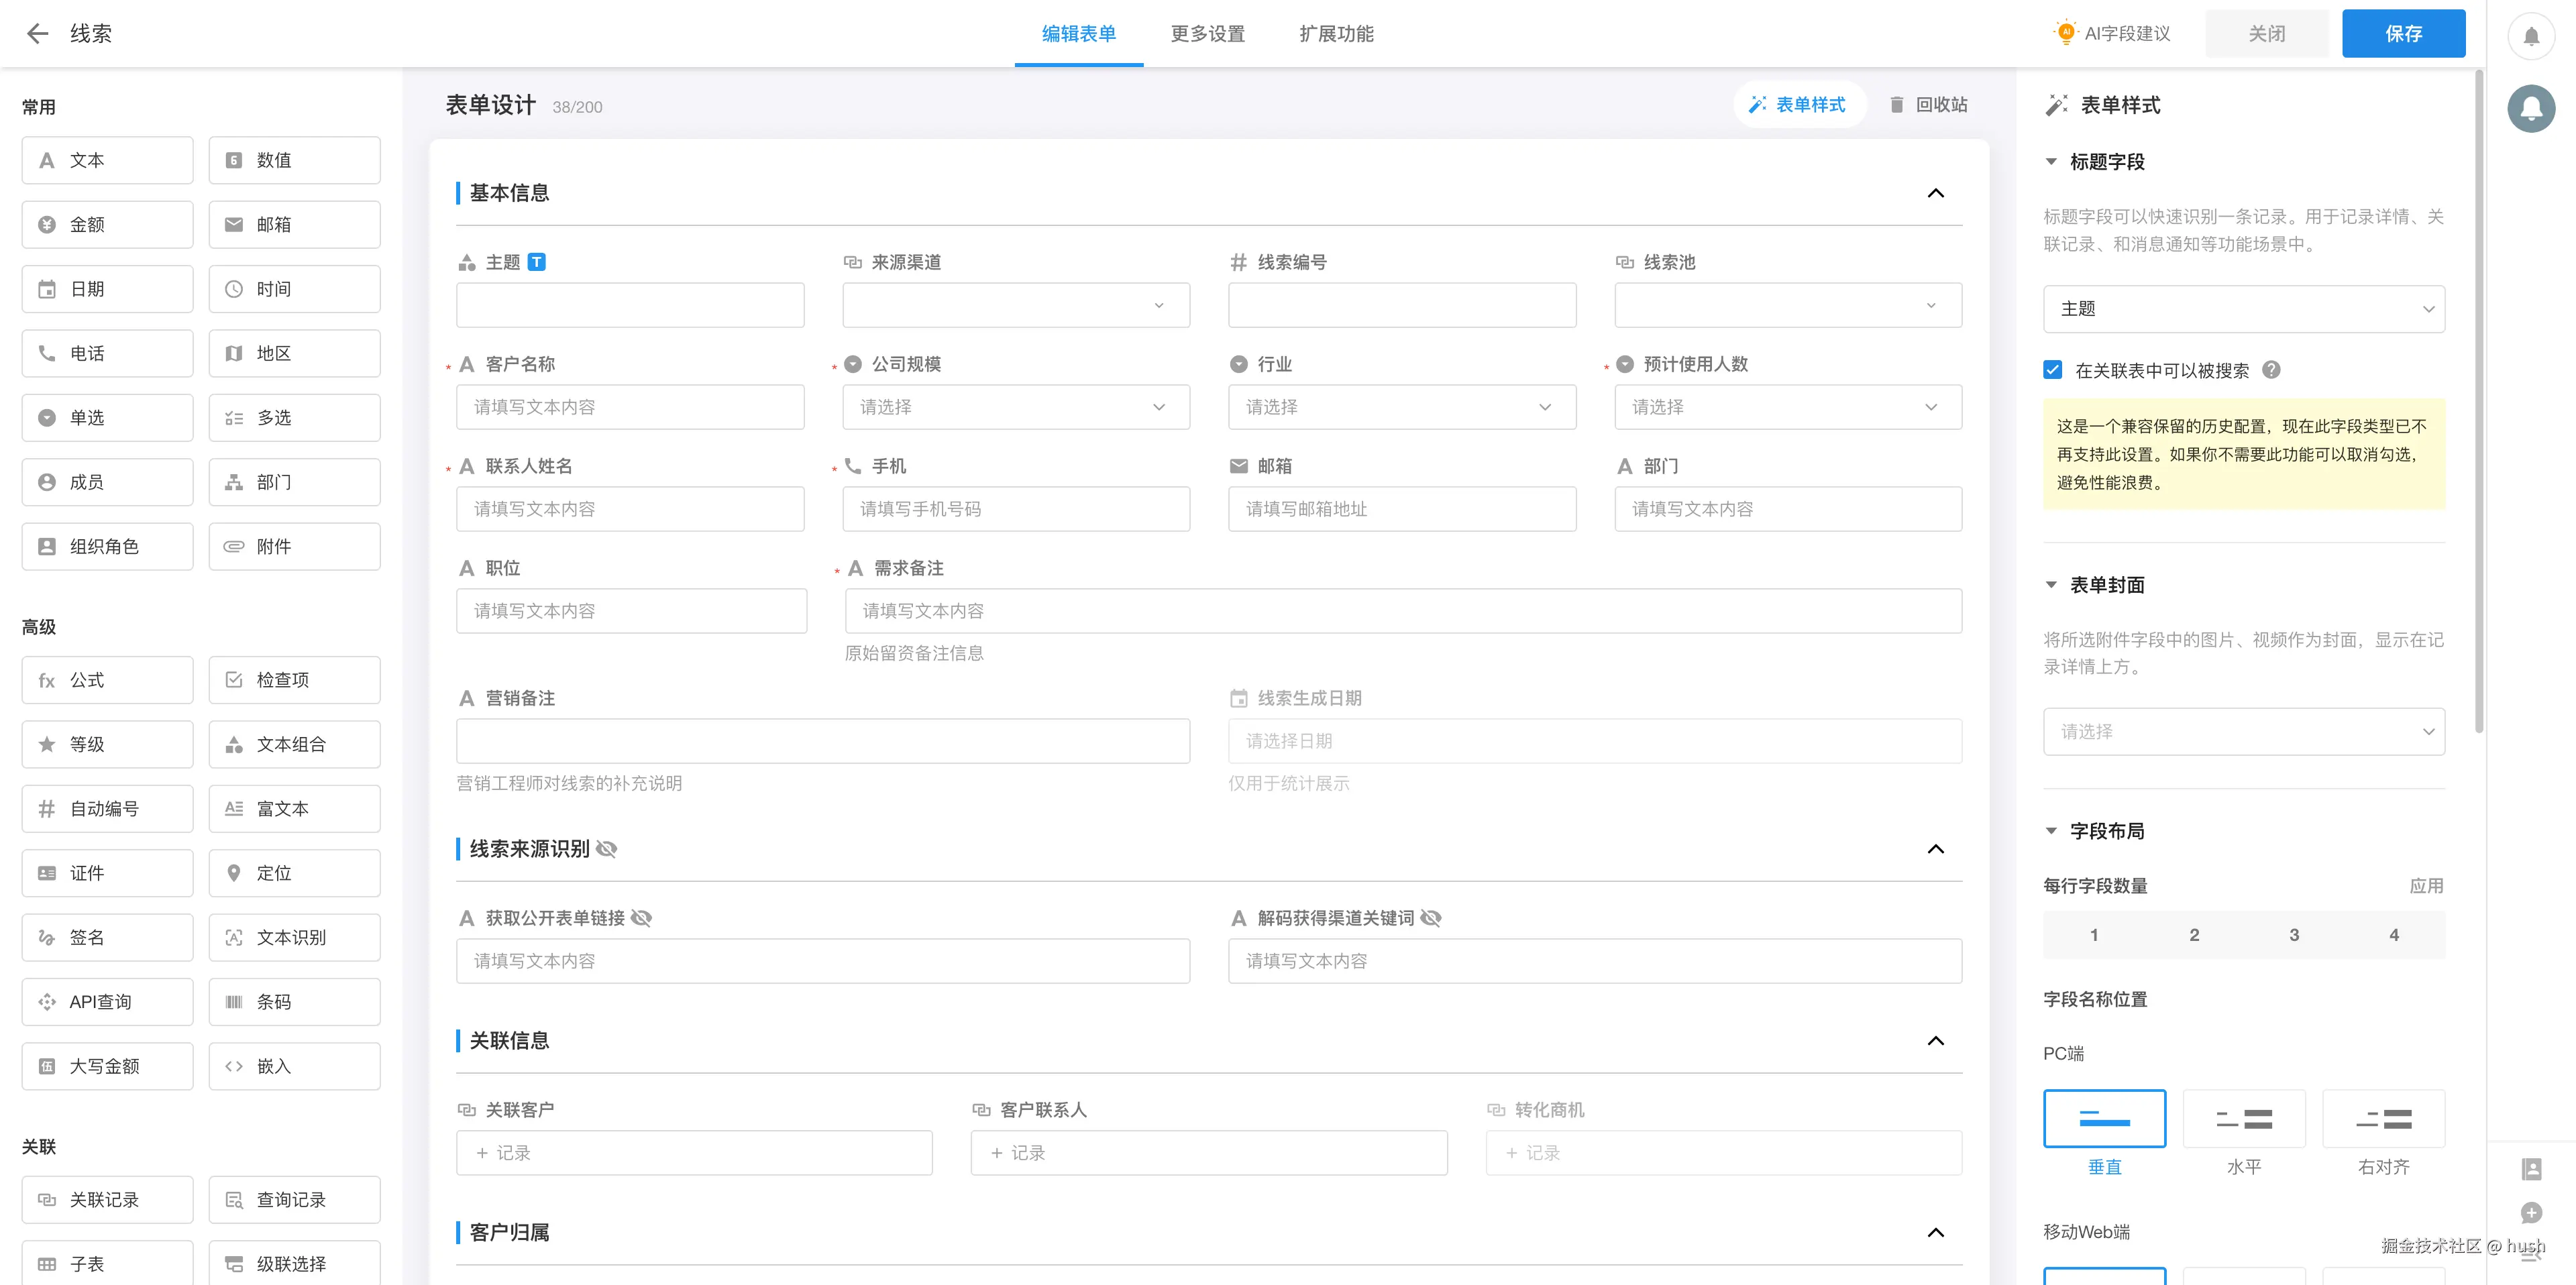Open AI字段建议 suggestions
This screenshot has width=2576, height=1285.
pyautogui.click(x=2111, y=34)
